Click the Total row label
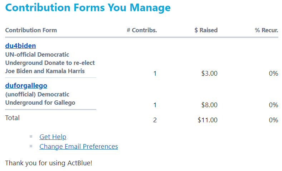The image size is (282, 171). [x=13, y=118]
